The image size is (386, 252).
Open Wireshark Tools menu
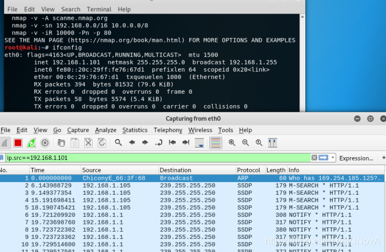point(225,130)
